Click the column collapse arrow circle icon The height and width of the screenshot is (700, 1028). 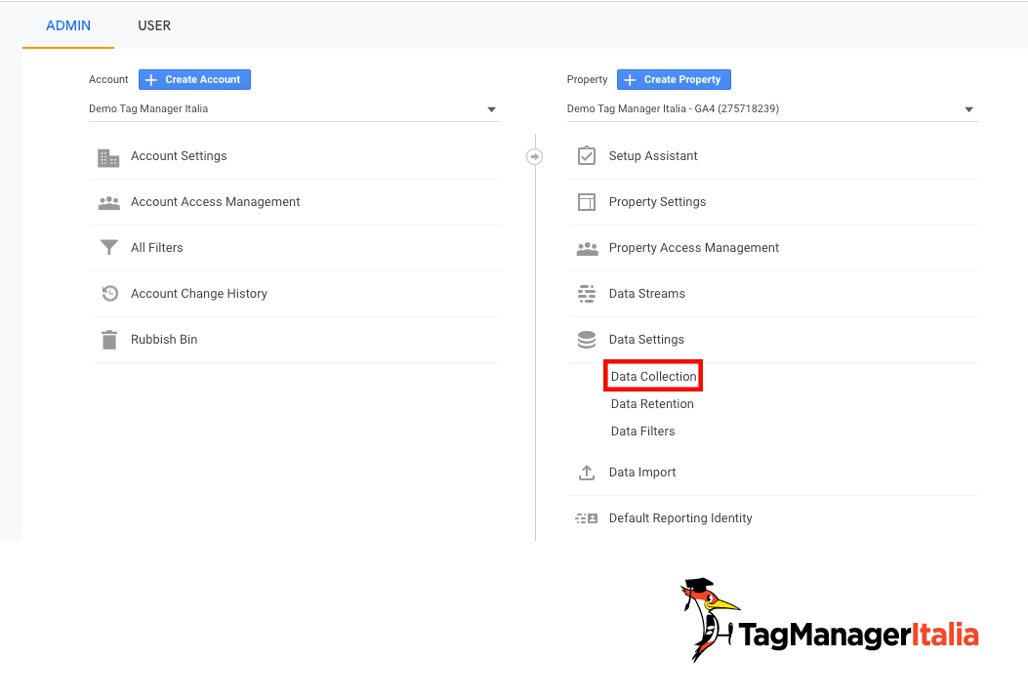[534, 156]
